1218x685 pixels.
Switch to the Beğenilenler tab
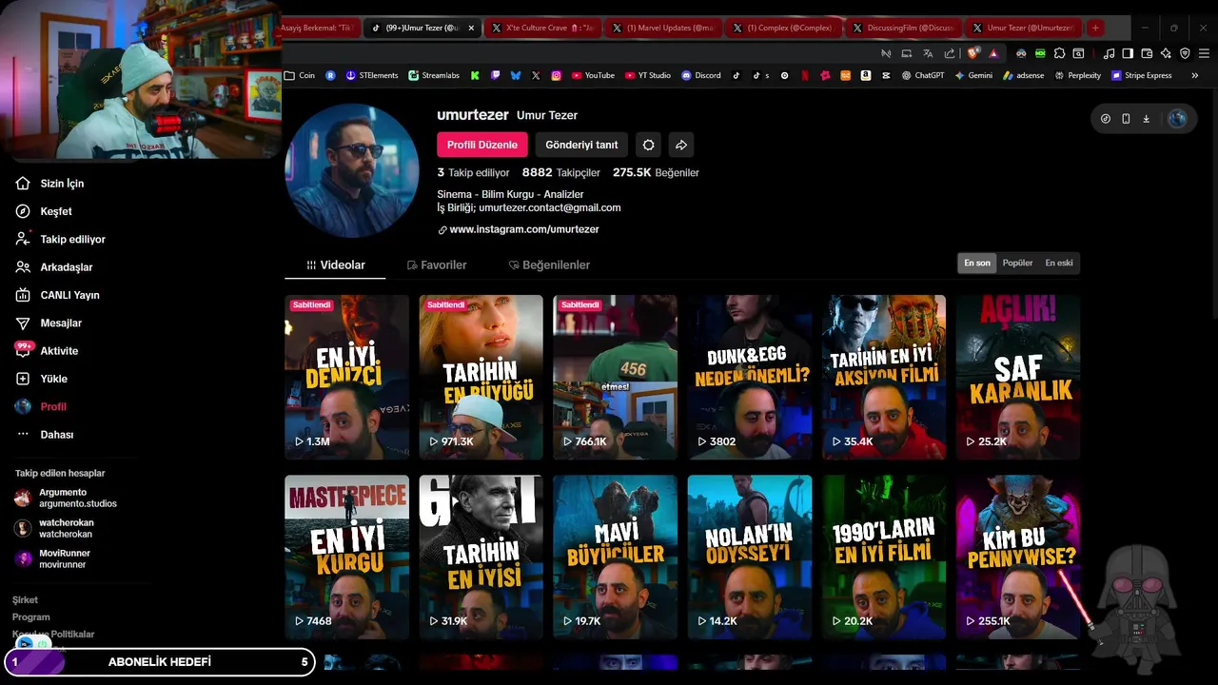pyautogui.click(x=549, y=265)
